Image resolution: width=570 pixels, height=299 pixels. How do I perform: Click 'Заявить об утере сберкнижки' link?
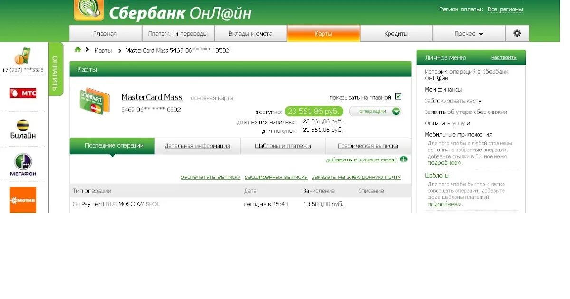(466, 112)
